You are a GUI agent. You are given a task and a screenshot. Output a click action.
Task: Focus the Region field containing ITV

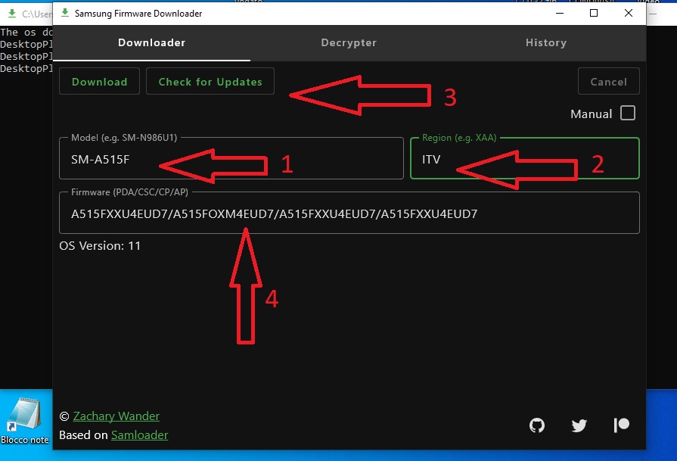point(525,158)
